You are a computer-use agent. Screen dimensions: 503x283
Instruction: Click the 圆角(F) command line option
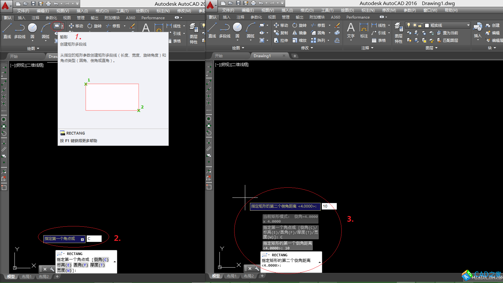point(81,265)
